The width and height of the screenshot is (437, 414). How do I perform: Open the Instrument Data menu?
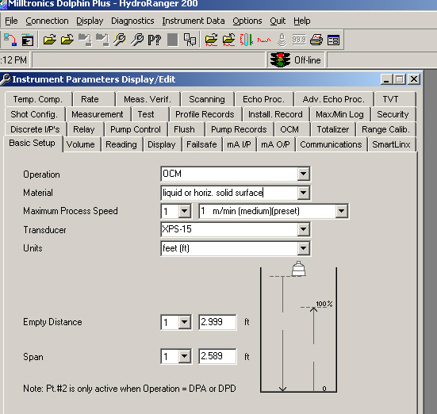(x=194, y=21)
